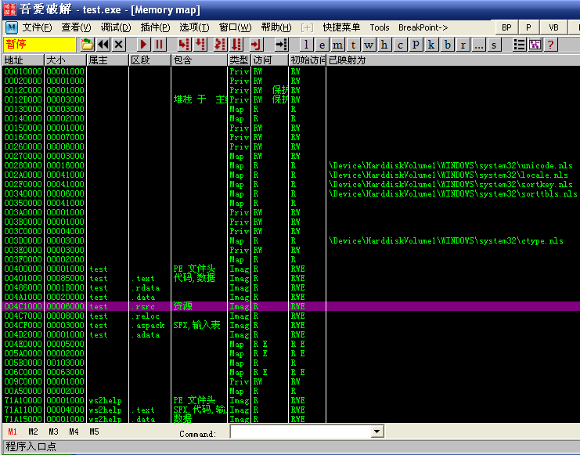Show Threads with 't' button
Image resolution: width=580 pixels, height=455 pixels.
coord(353,45)
